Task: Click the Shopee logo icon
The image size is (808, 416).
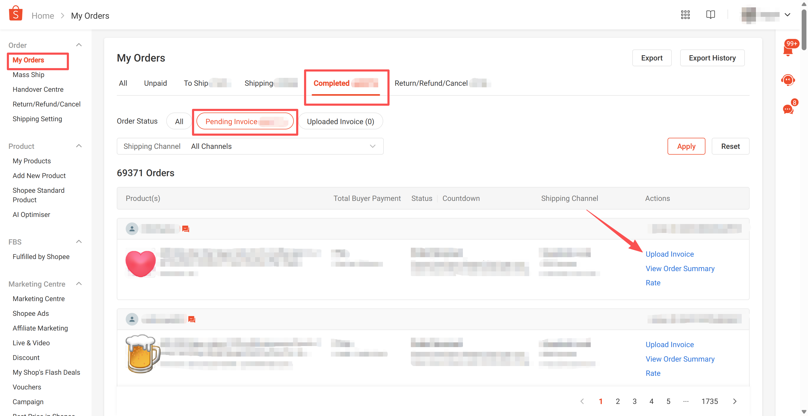Action: tap(15, 14)
